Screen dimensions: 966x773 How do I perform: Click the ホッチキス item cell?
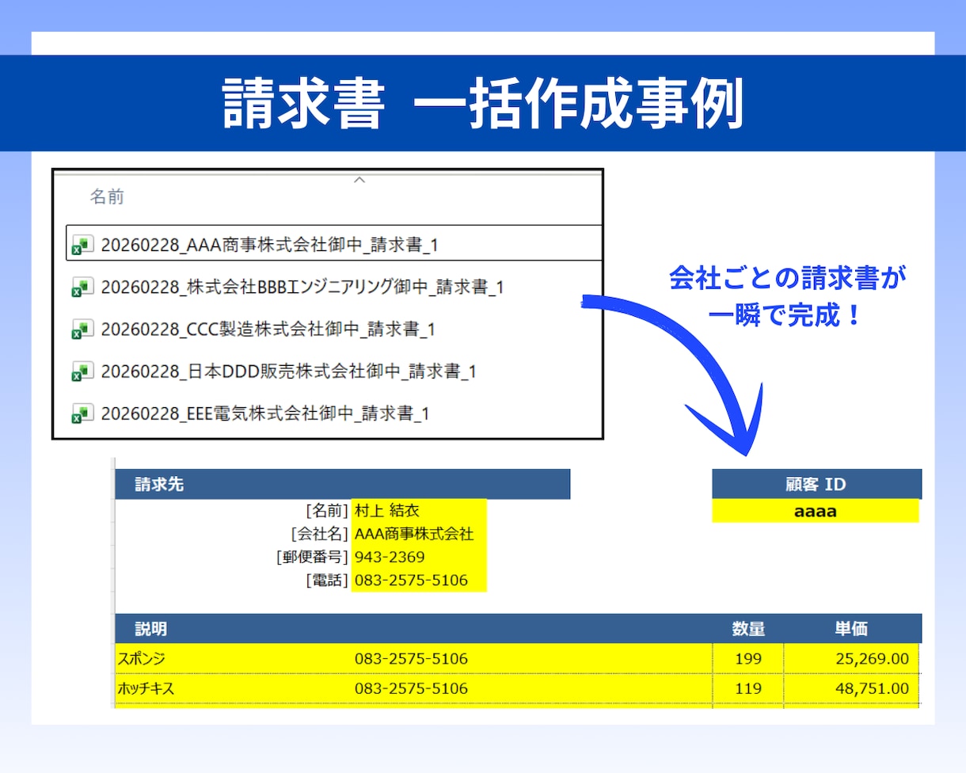pos(146,689)
